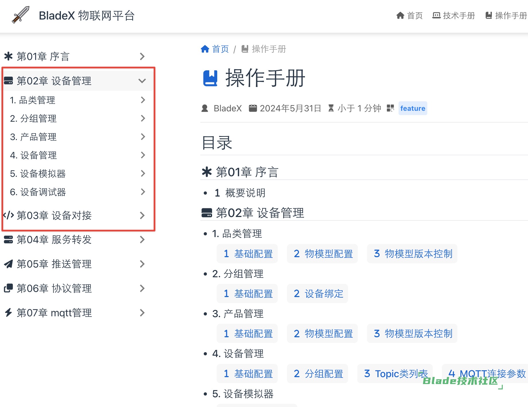Open the 物模型版本控制 link under 品类管理
528x407 pixels.
tap(412, 254)
